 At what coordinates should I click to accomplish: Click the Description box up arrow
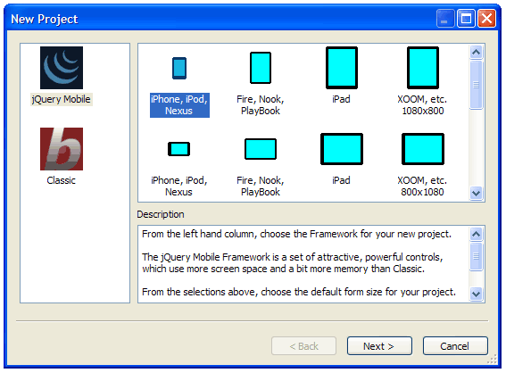point(476,235)
